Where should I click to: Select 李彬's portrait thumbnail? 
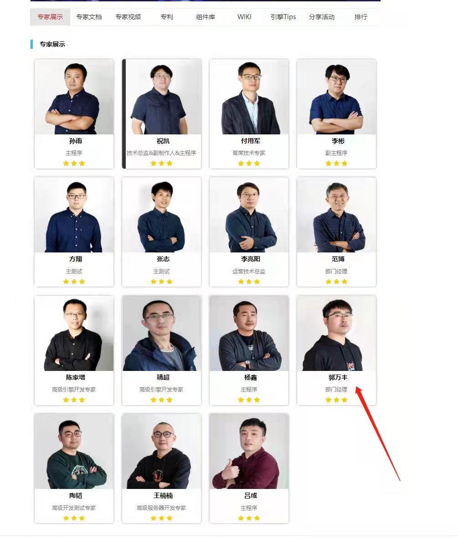(336, 97)
